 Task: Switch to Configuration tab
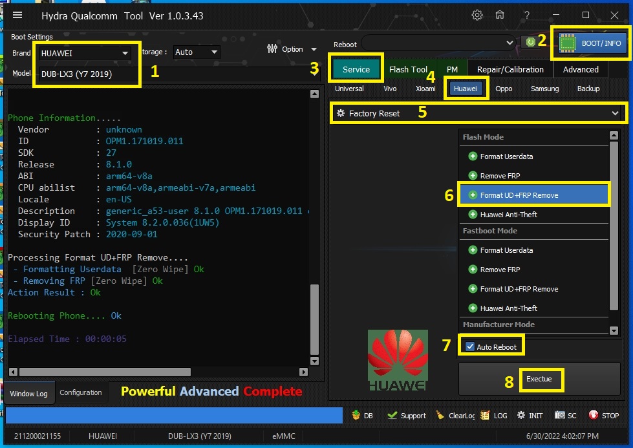(81, 392)
